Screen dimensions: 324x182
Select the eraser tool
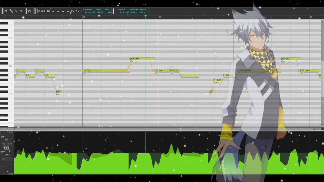click(x=21, y=11)
